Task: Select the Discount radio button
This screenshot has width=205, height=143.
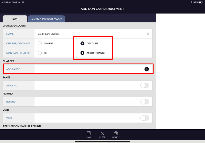Action: 82,43
